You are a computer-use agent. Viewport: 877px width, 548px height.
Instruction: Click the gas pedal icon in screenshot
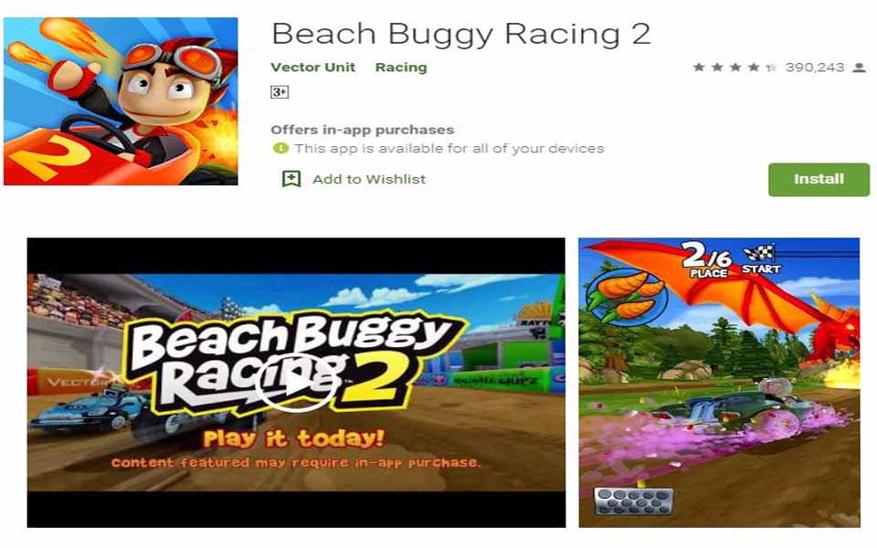tap(633, 501)
